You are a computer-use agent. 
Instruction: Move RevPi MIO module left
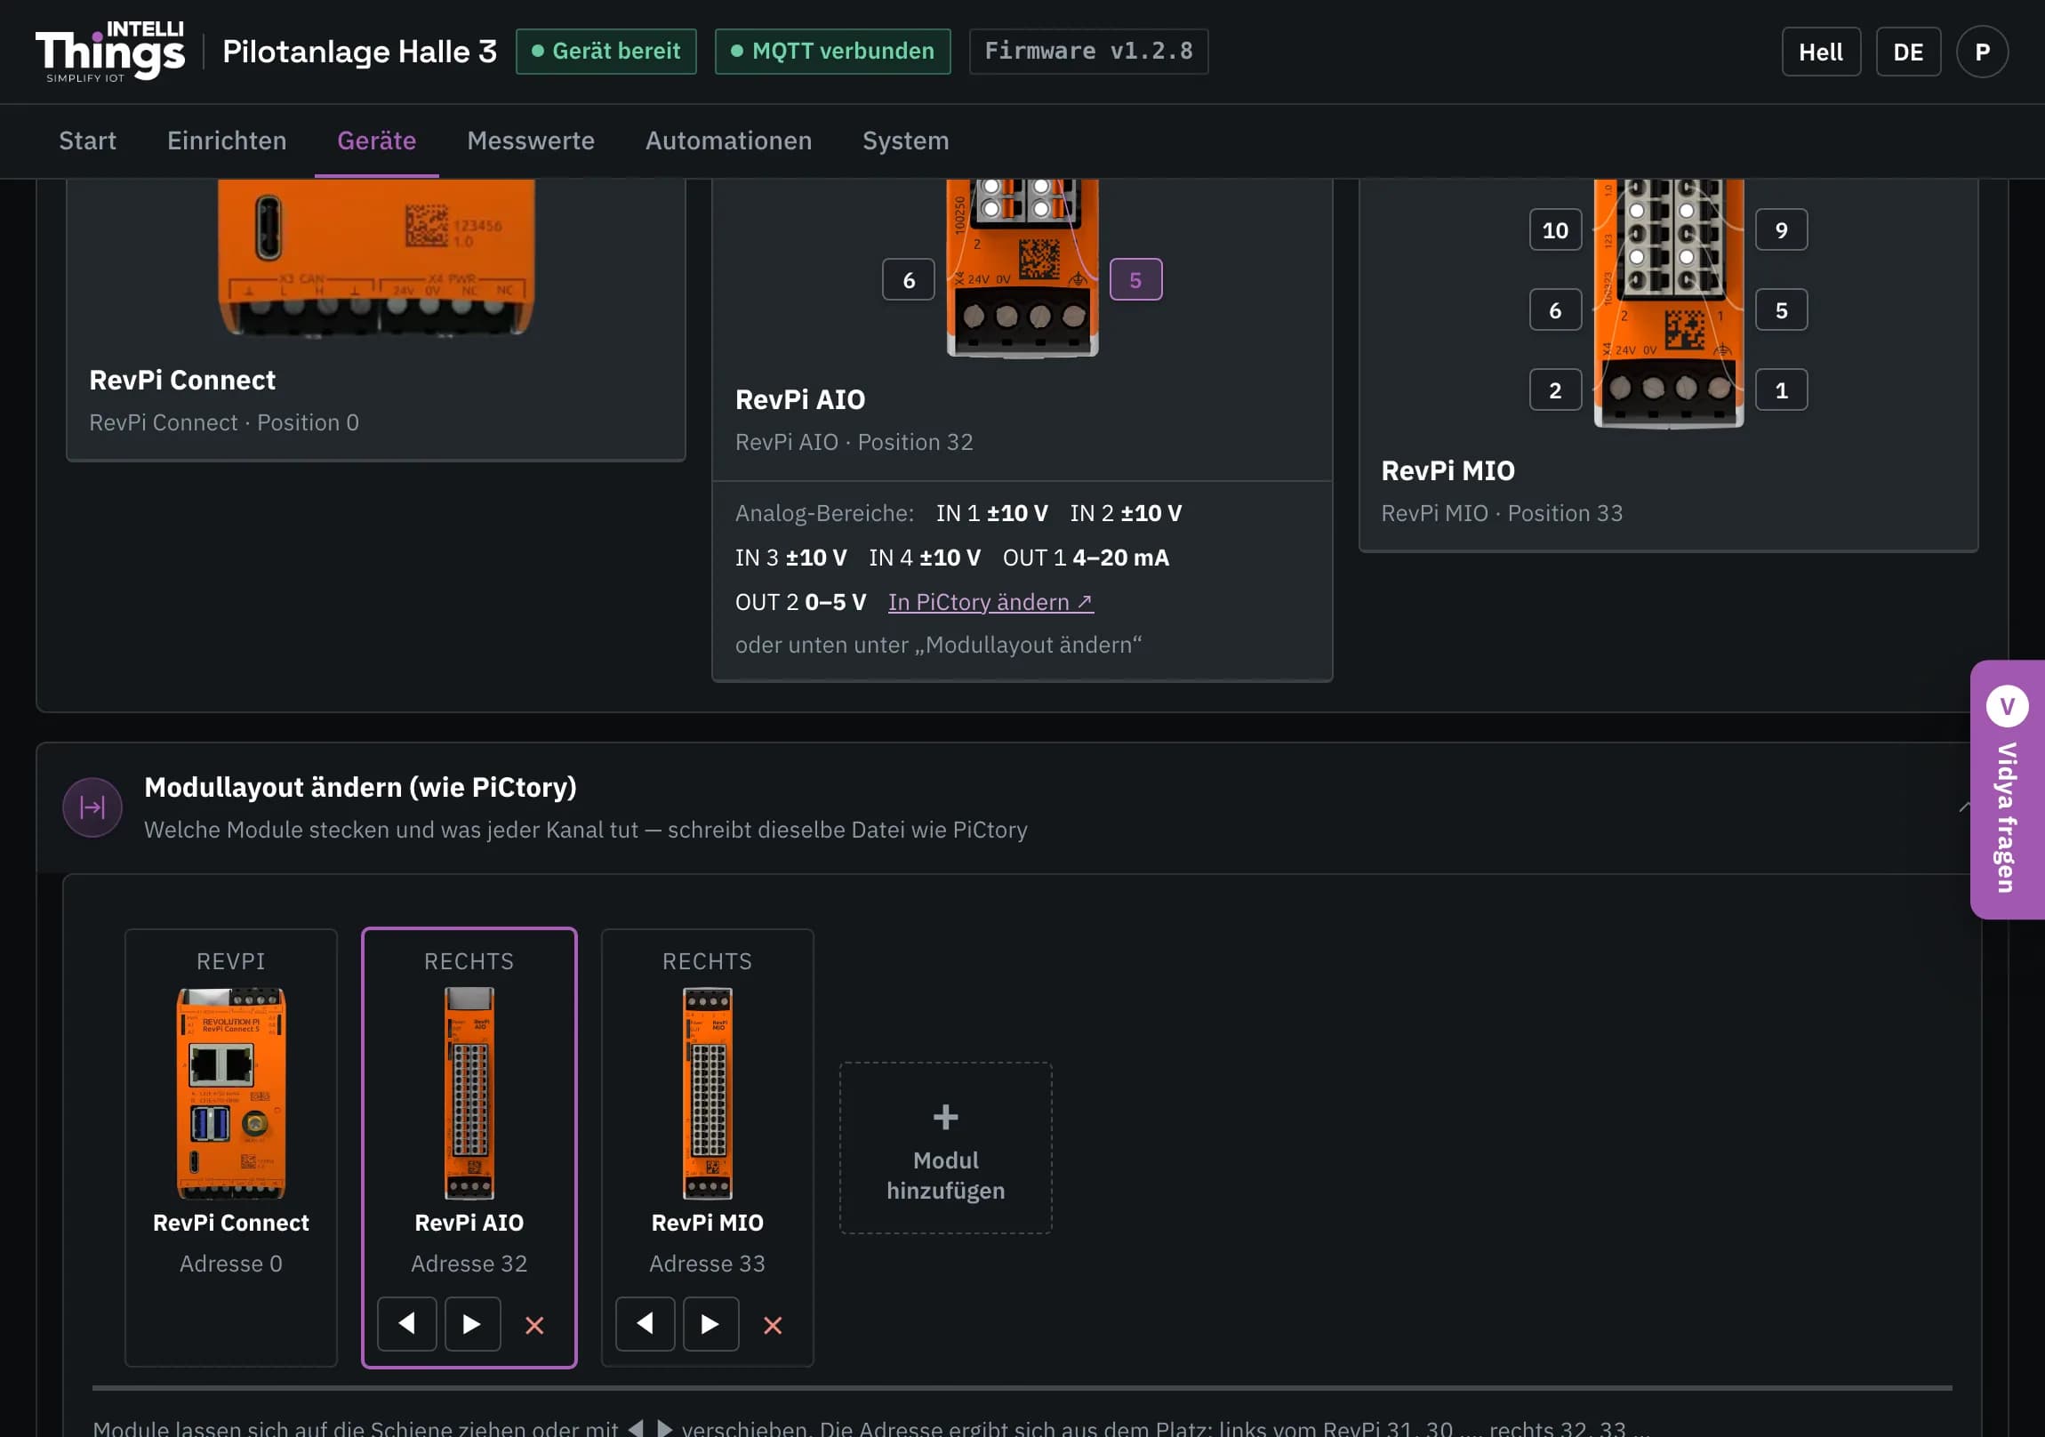(x=645, y=1324)
